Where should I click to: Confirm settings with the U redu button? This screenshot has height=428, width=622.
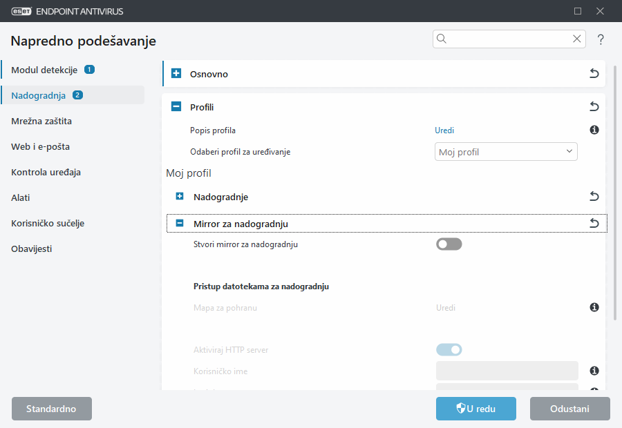click(475, 408)
